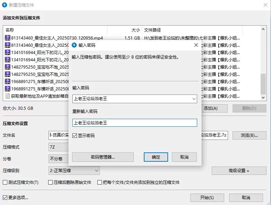Click the file list vertical scrollbar thumb

[263, 84]
